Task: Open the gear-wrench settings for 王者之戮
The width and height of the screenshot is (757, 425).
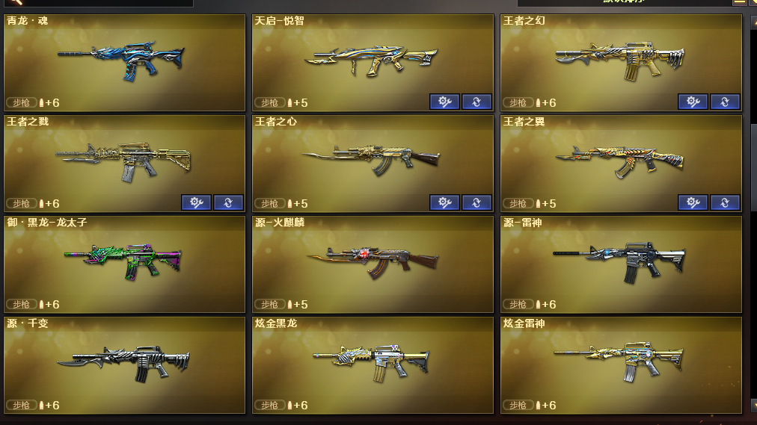Action: pyautogui.click(x=196, y=202)
